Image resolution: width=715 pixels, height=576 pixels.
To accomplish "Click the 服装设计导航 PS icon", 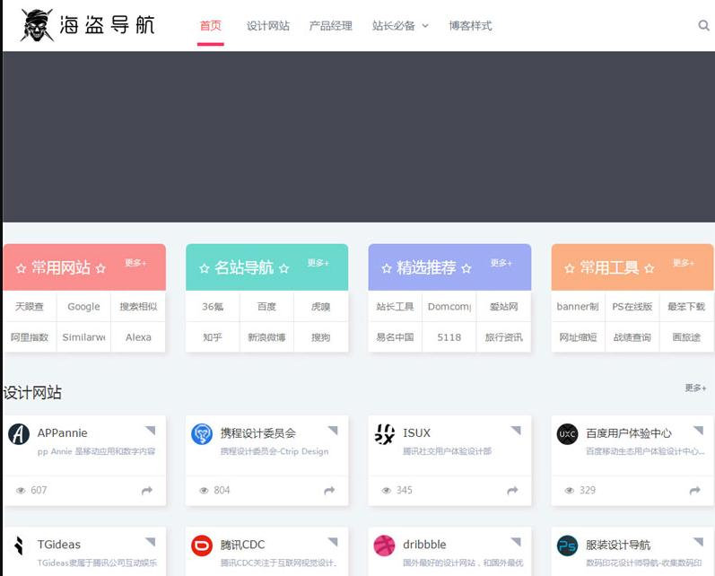I will pos(567,545).
